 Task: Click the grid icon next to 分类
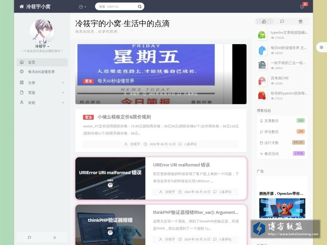click(x=22, y=82)
